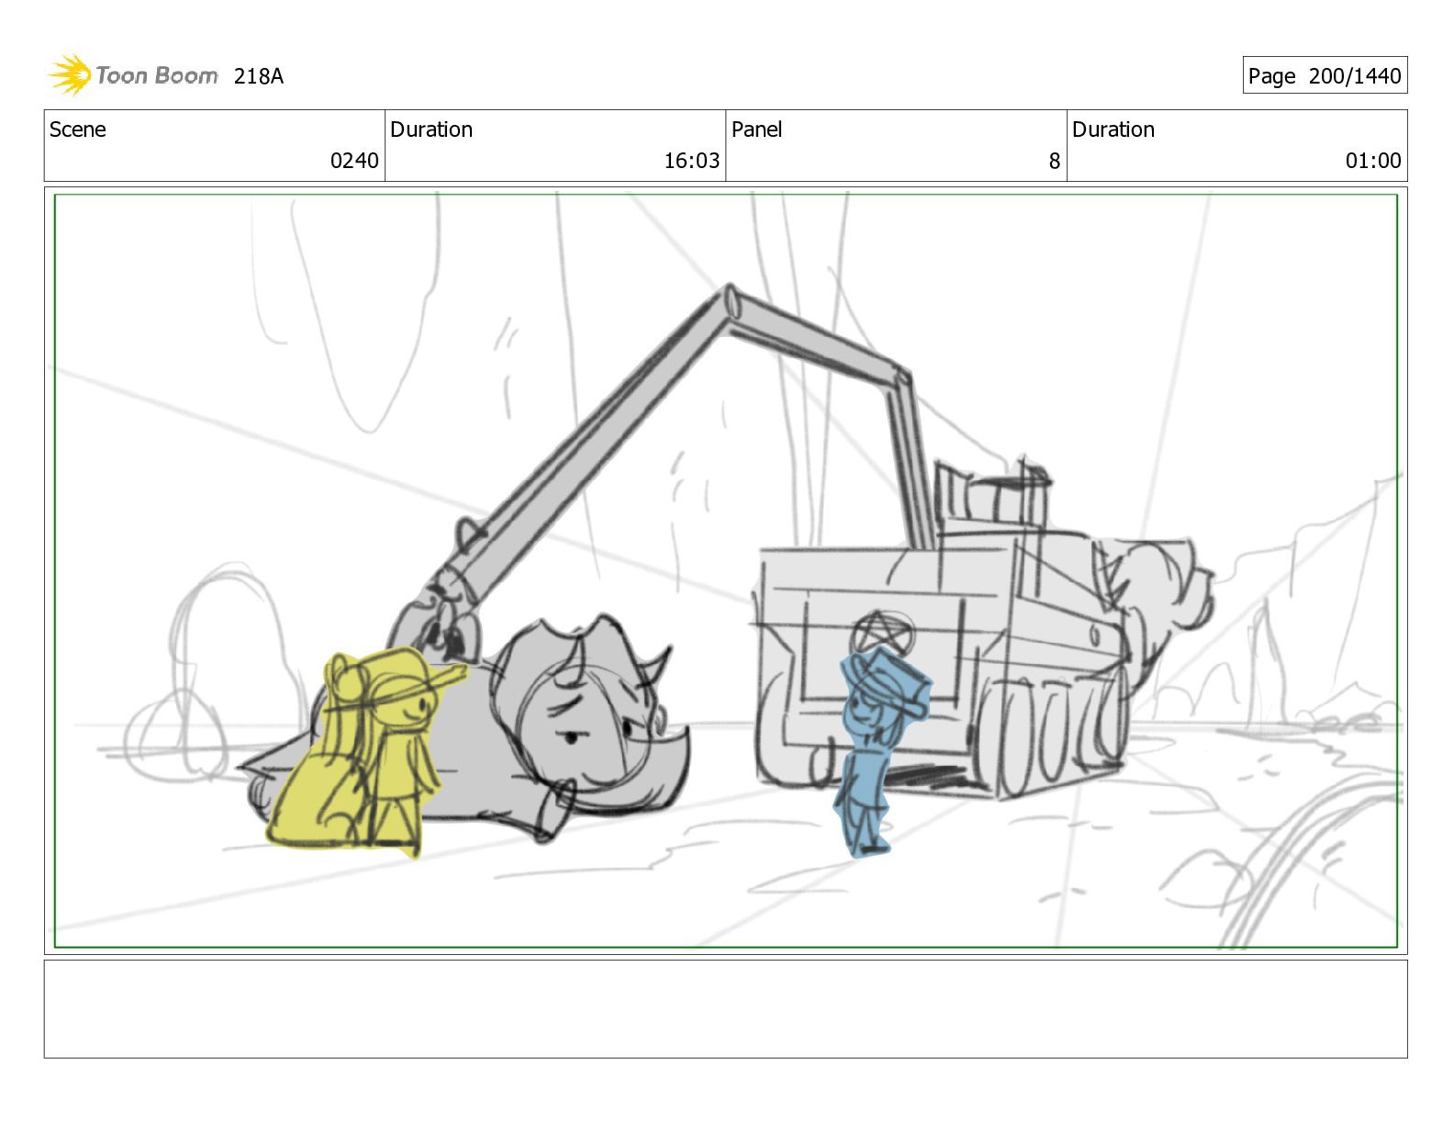Click the 'Panel' header label
Screen dimensions: 1454x1124
tap(756, 129)
